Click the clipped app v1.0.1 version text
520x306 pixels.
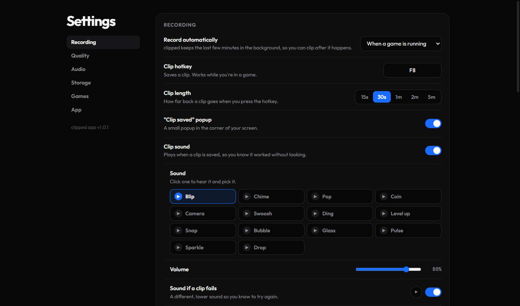tap(90, 127)
